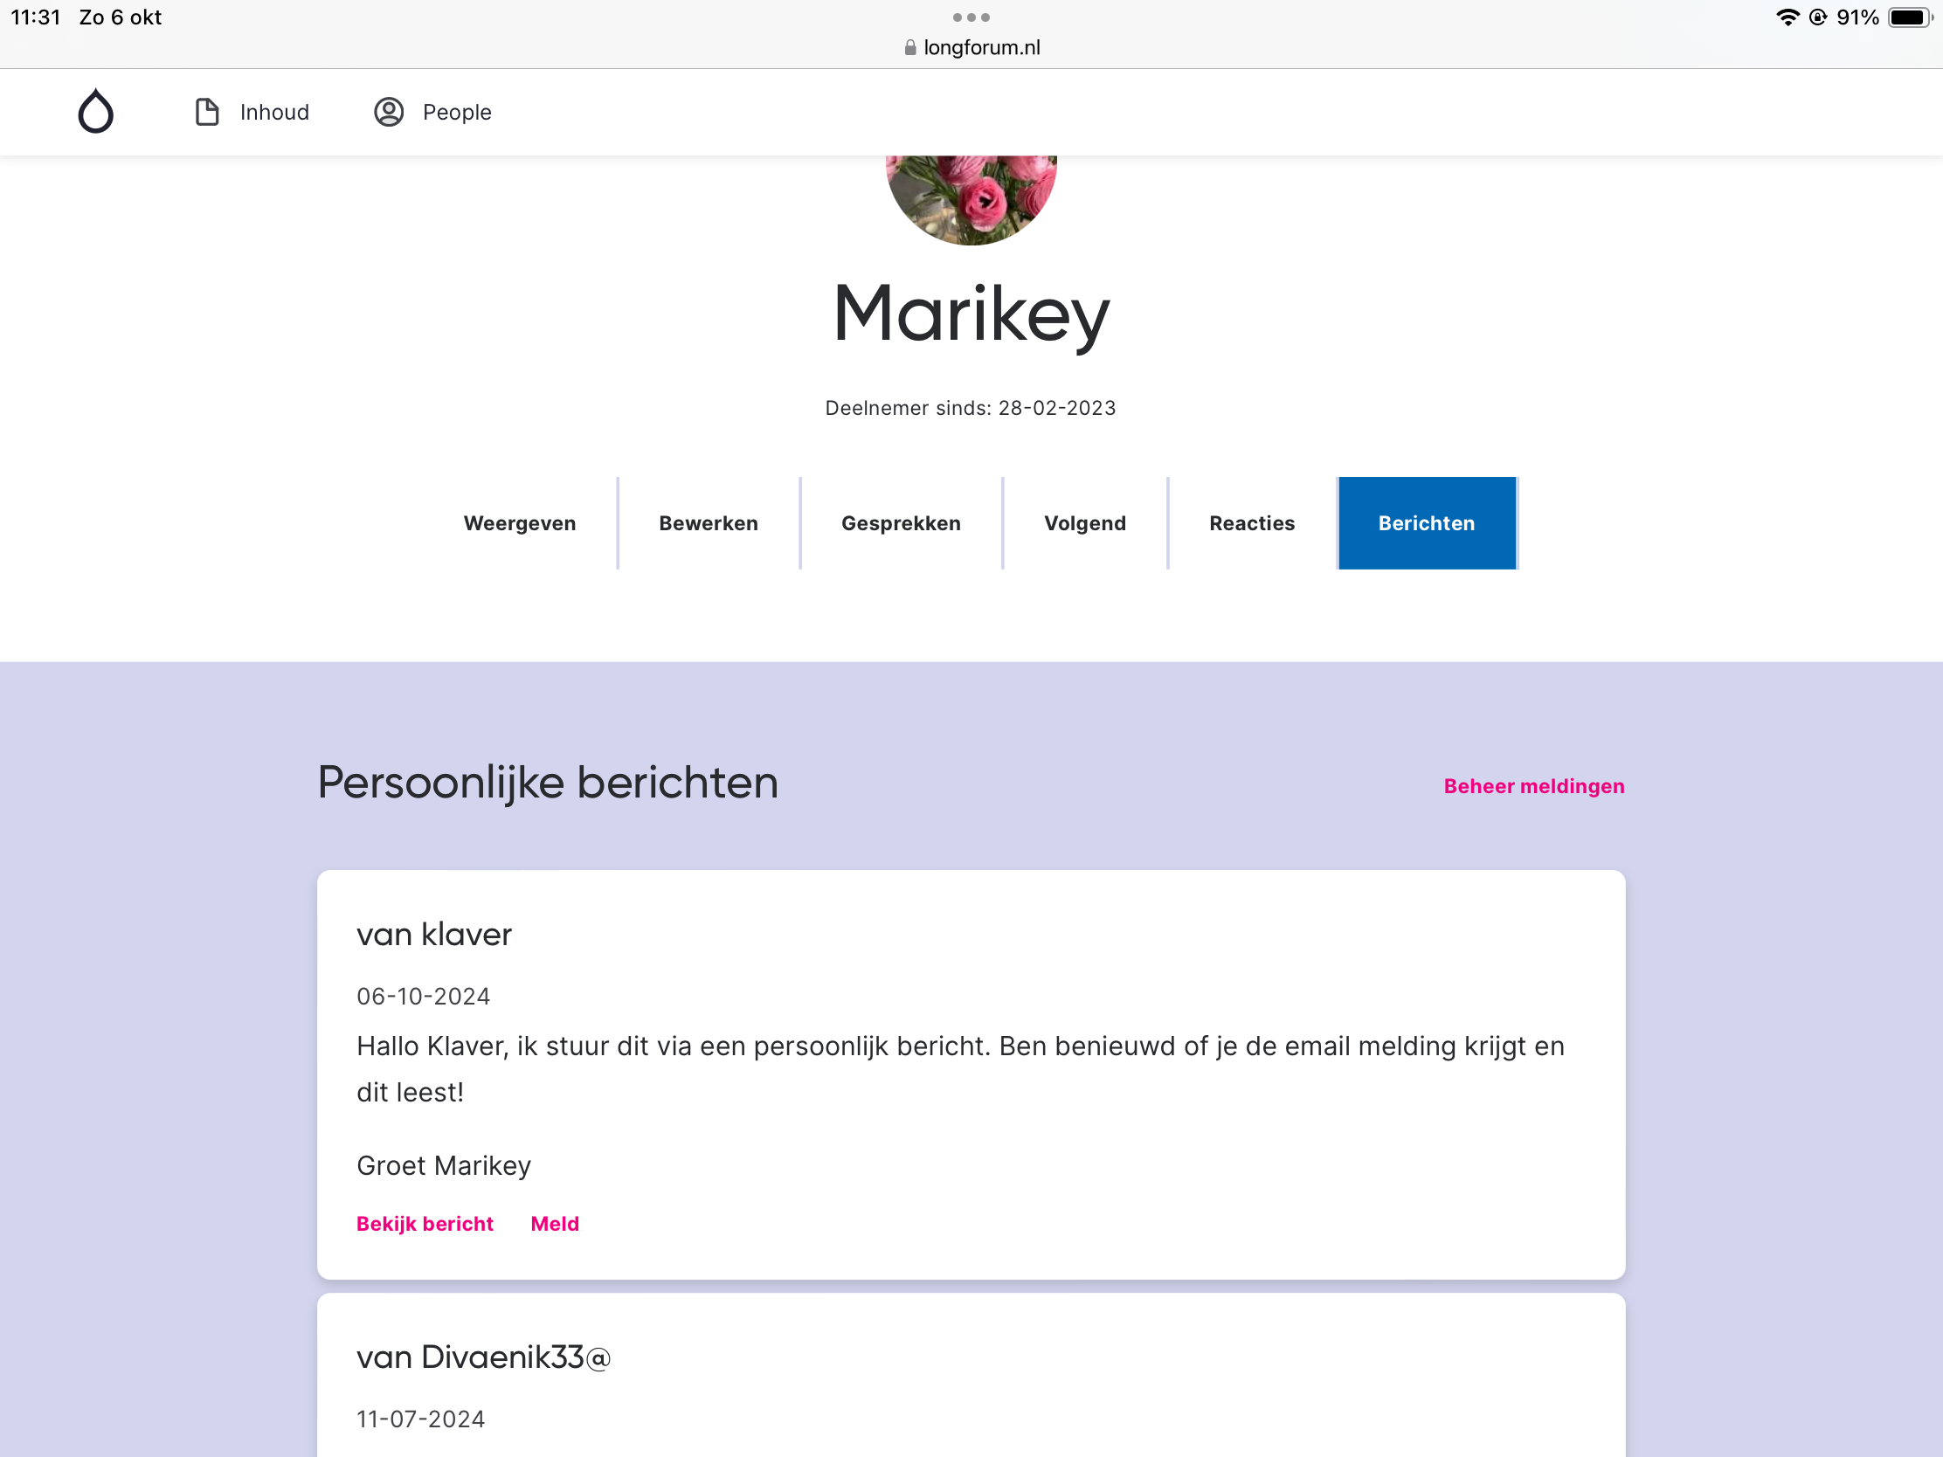The image size is (1943, 1457).
Task: Click the Bekijk bericht link
Action: click(x=425, y=1224)
